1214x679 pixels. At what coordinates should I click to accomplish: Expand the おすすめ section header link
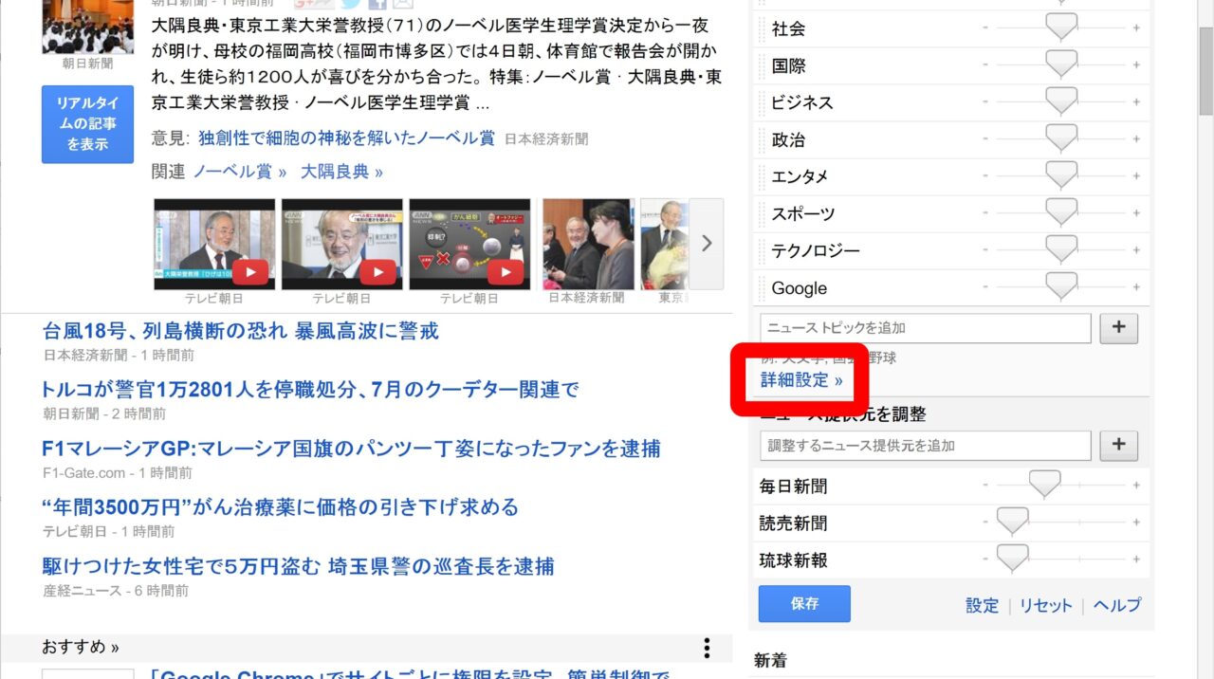pos(80,647)
